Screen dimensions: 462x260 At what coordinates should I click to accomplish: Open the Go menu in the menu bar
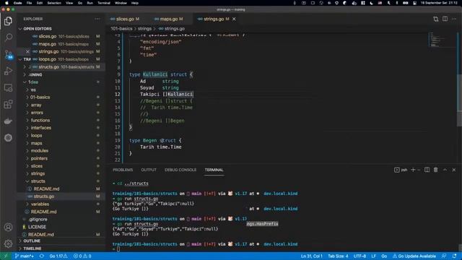tap(80, 3)
